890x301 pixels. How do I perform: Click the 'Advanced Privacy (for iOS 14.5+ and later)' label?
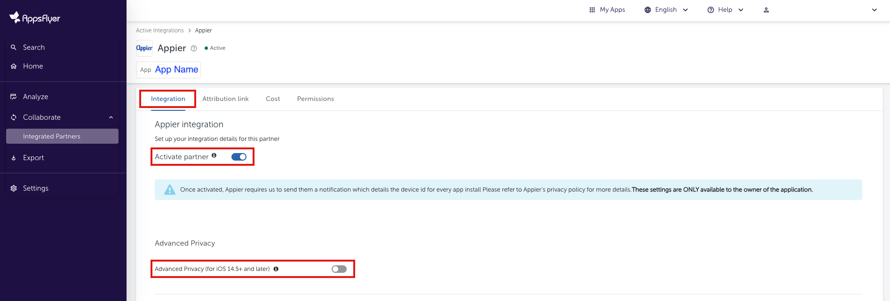[x=212, y=269]
